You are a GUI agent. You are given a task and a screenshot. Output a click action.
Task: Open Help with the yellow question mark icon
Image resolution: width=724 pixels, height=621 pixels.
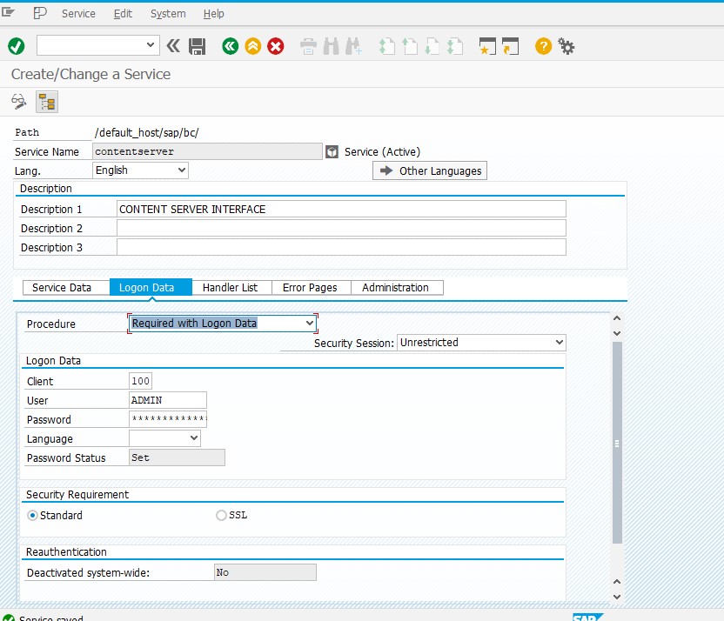click(x=544, y=46)
